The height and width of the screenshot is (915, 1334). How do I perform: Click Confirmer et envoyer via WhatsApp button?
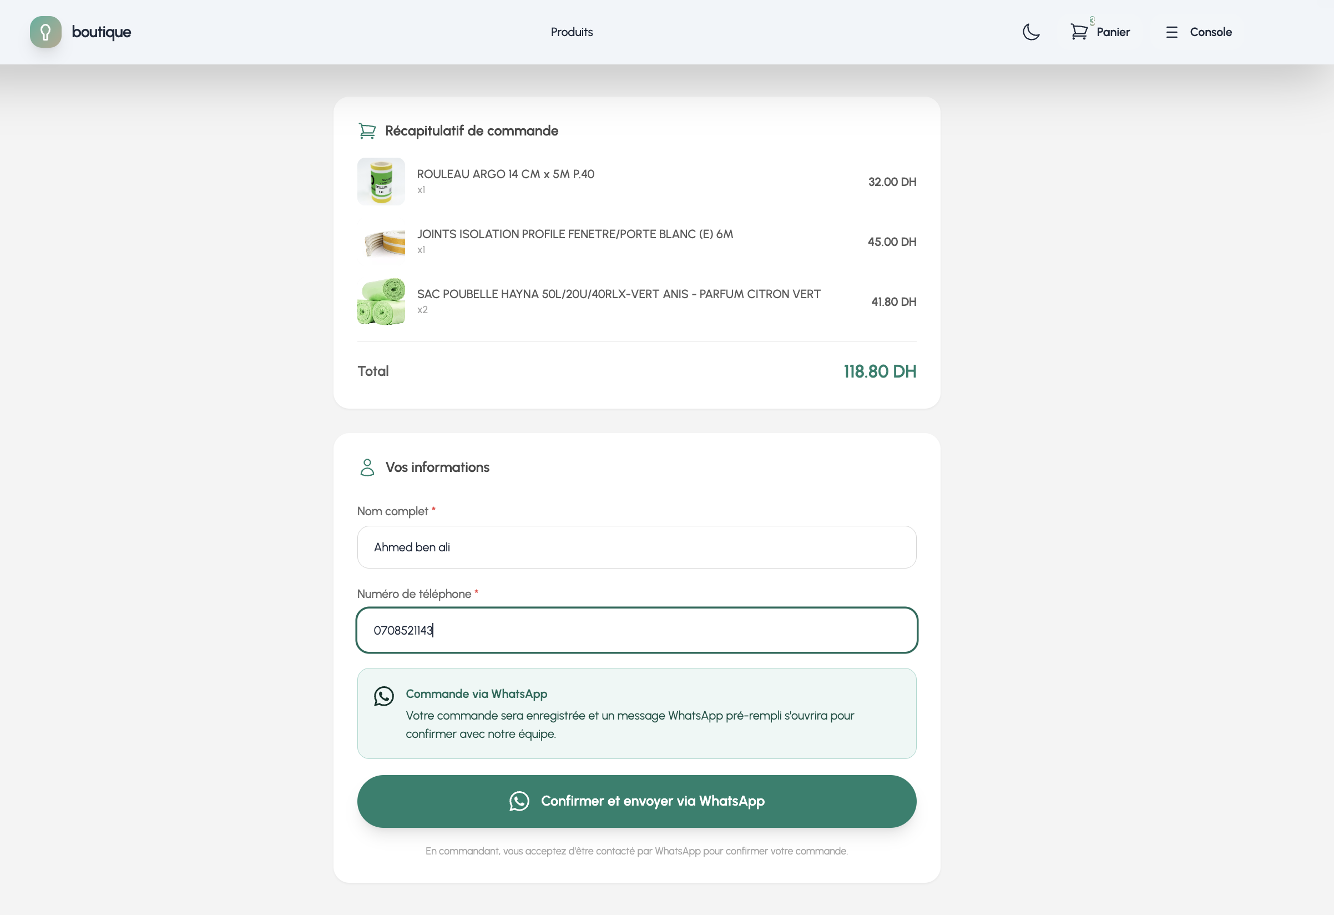pos(636,801)
